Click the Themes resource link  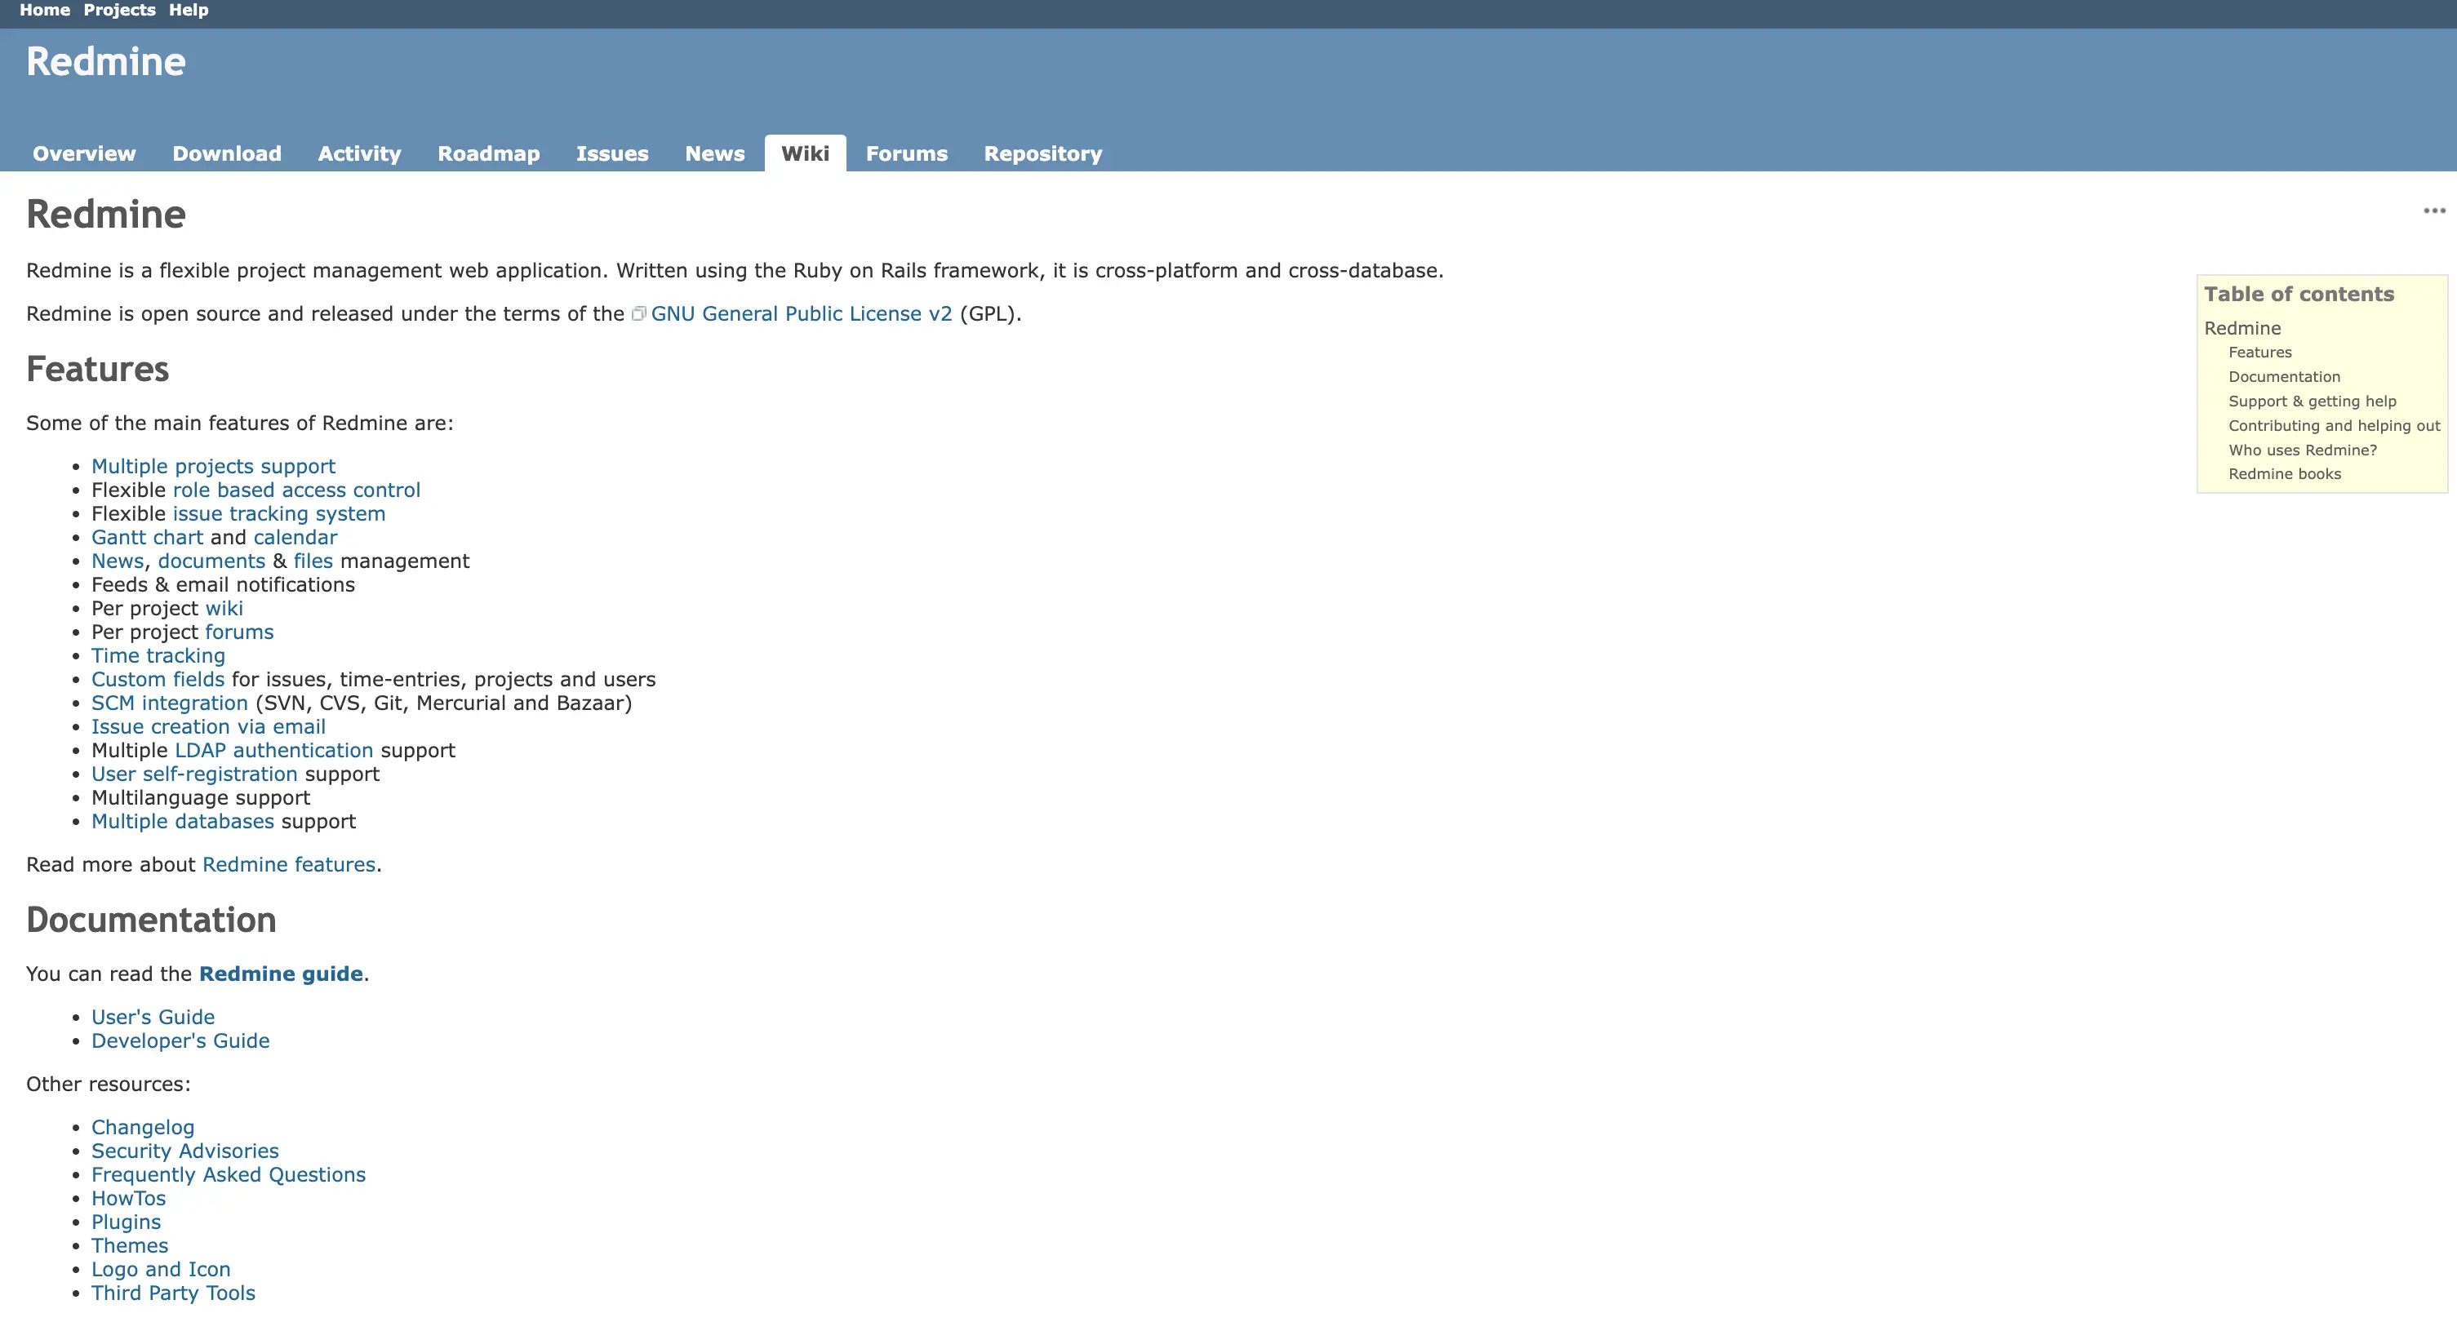130,1245
